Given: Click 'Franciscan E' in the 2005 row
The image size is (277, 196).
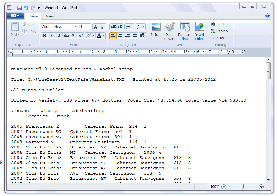Looking at the screenshot, I should [42, 126].
